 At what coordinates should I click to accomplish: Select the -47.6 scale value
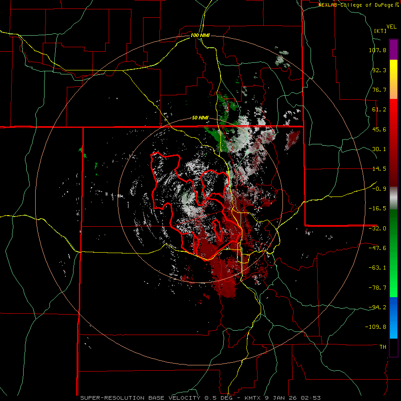[x=377, y=248]
